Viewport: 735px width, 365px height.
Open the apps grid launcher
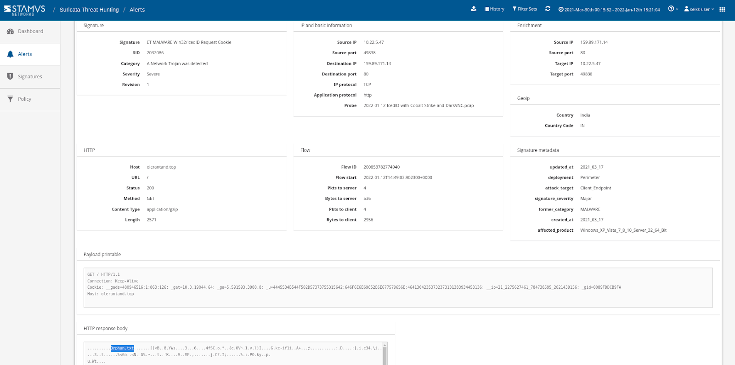tap(722, 9)
